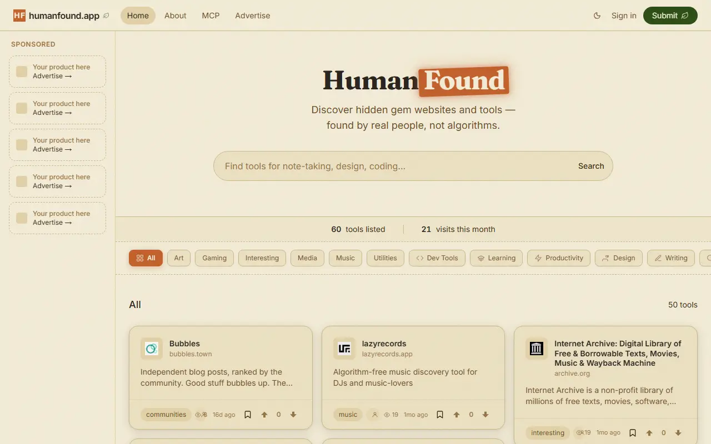Open the Internet Archive card title
Image resolution: width=711 pixels, height=444 pixels.
pyautogui.click(x=618, y=354)
